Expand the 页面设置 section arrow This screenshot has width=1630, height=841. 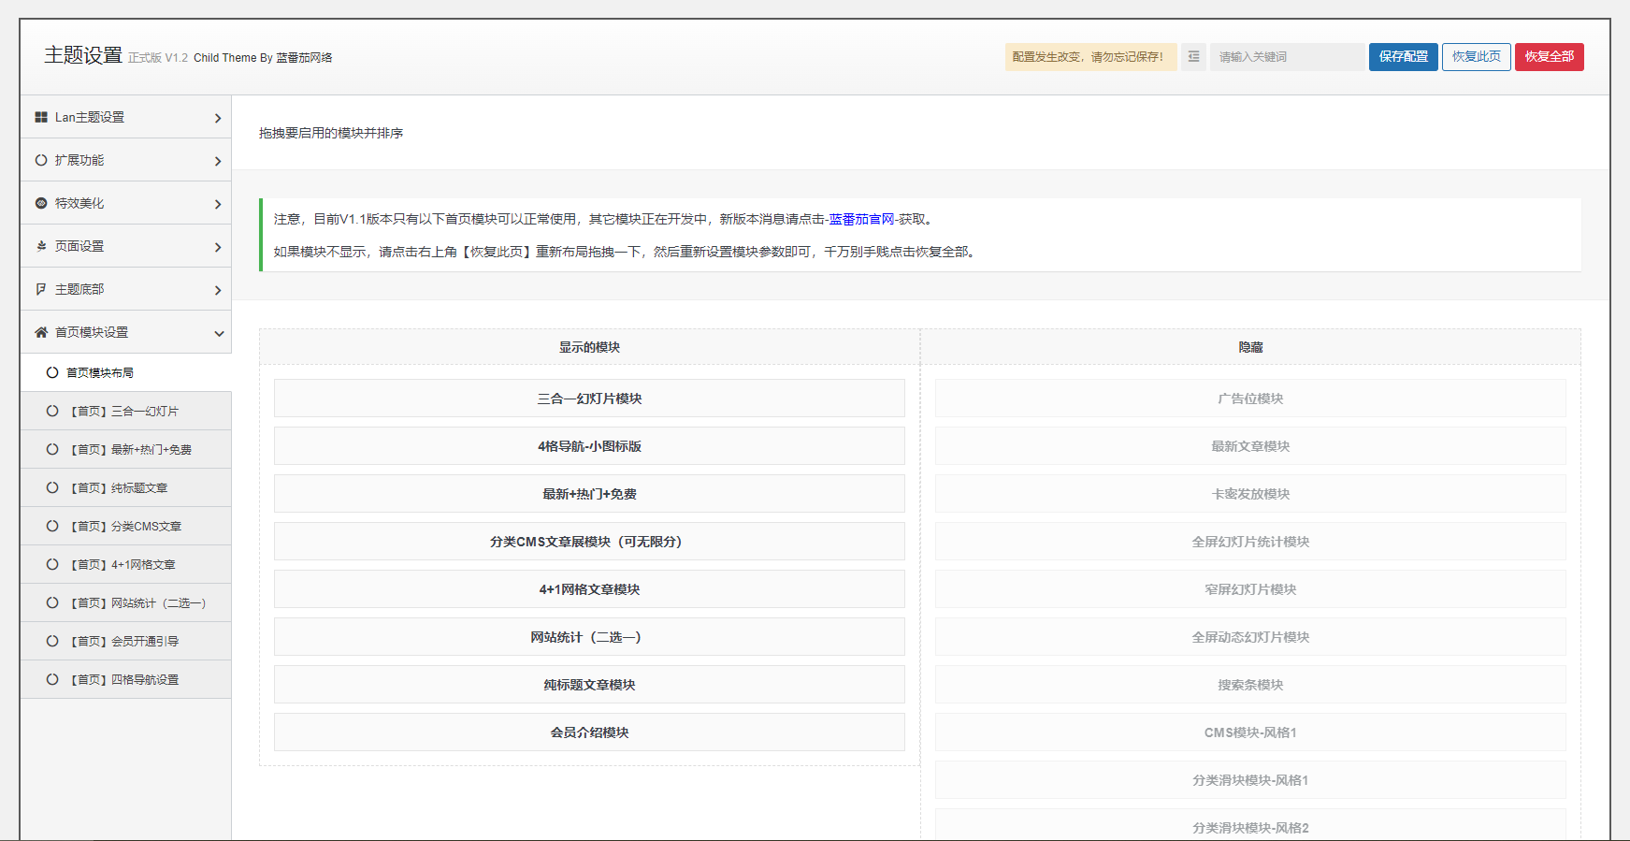click(218, 247)
